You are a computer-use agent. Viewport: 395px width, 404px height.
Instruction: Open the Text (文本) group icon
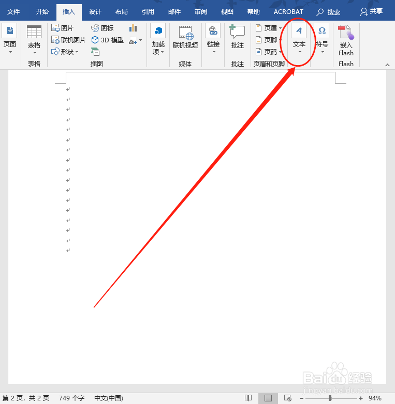pyautogui.click(x=299, y=30)
